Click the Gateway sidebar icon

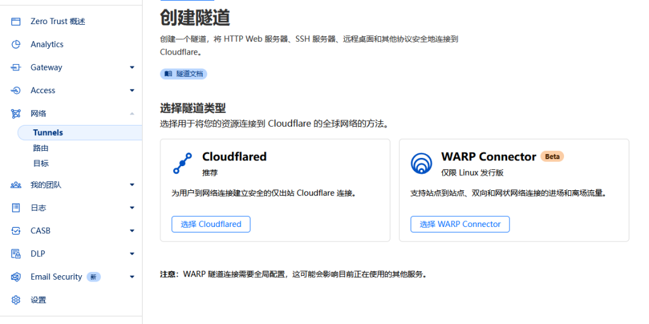point(16,68)
